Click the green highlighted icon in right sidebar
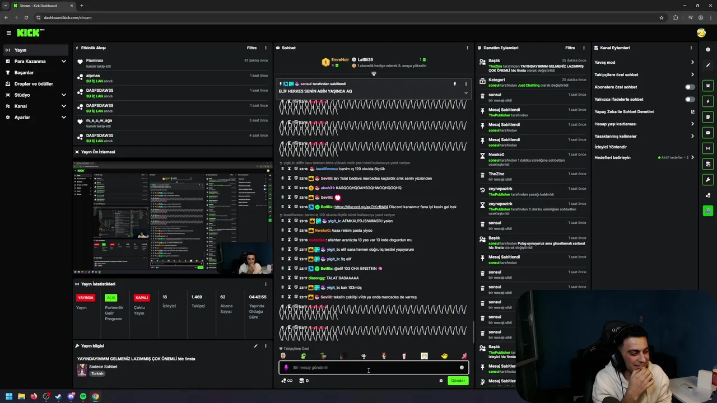Screen dimensions: 717x403 708,211
